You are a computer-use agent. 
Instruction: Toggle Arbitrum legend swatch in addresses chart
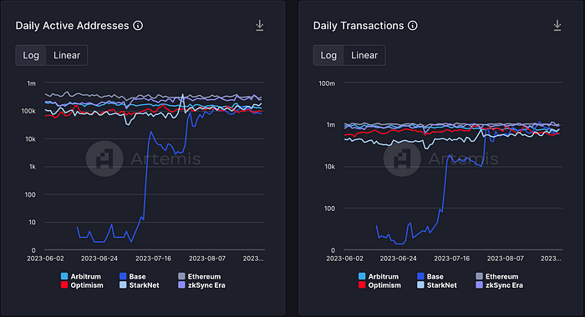coord(64,276)
